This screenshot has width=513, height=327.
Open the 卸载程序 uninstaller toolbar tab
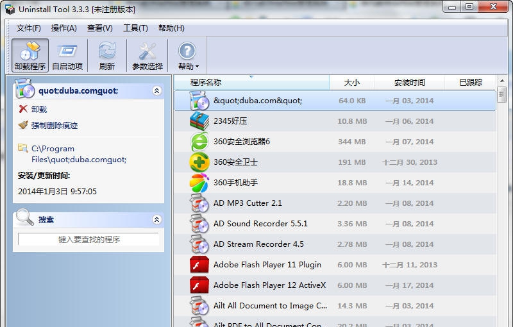(x=30, y=55)
